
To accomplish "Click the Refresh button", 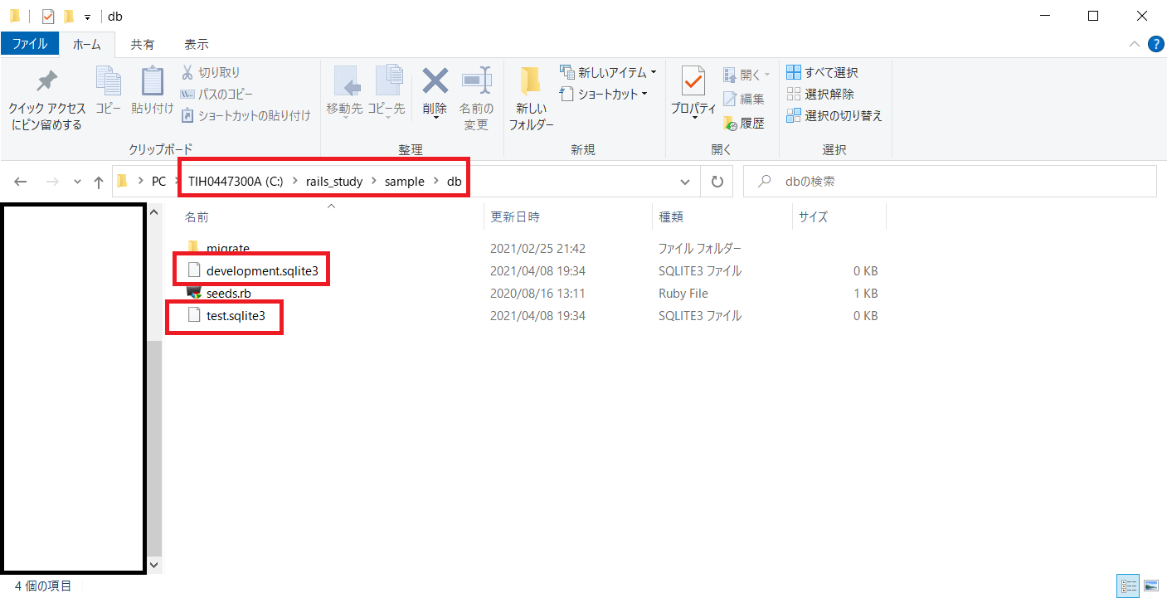I will click(717, 182).
